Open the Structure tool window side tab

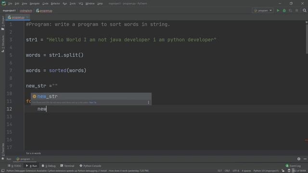click(x=3, y=44)
